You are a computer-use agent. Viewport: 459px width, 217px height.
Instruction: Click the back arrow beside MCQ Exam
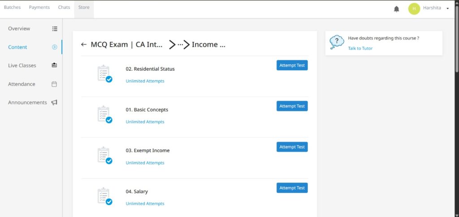pos(84,45)
